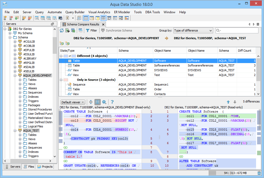Collapse the AQUA_DEVELOPMENT schema node
The image size is (264, 178).
pos(15,75)
